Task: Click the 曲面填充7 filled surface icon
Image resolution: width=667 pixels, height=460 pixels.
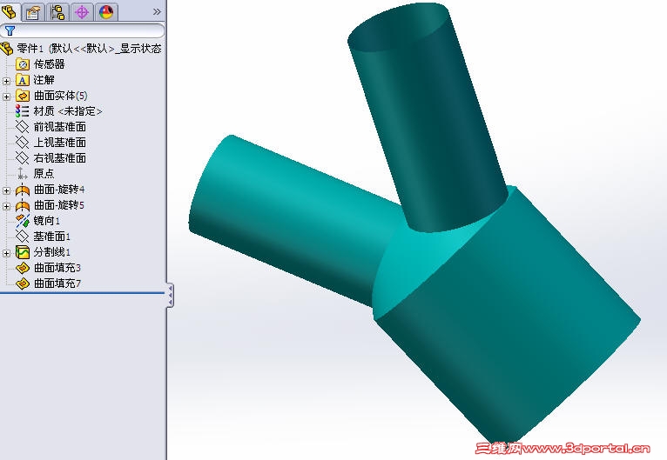Action: pyautogui.click(x=22, y=283)
